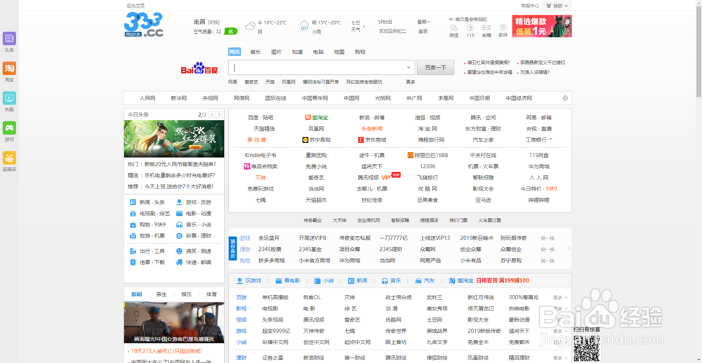Select the 音乐 search tab
The width and height of the screenshot is (702, 363).
[256, 52]
